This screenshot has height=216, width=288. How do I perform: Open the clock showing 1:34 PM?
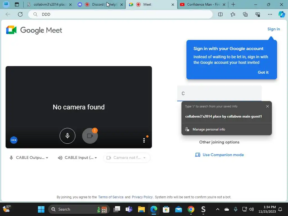tap(267, 209)
